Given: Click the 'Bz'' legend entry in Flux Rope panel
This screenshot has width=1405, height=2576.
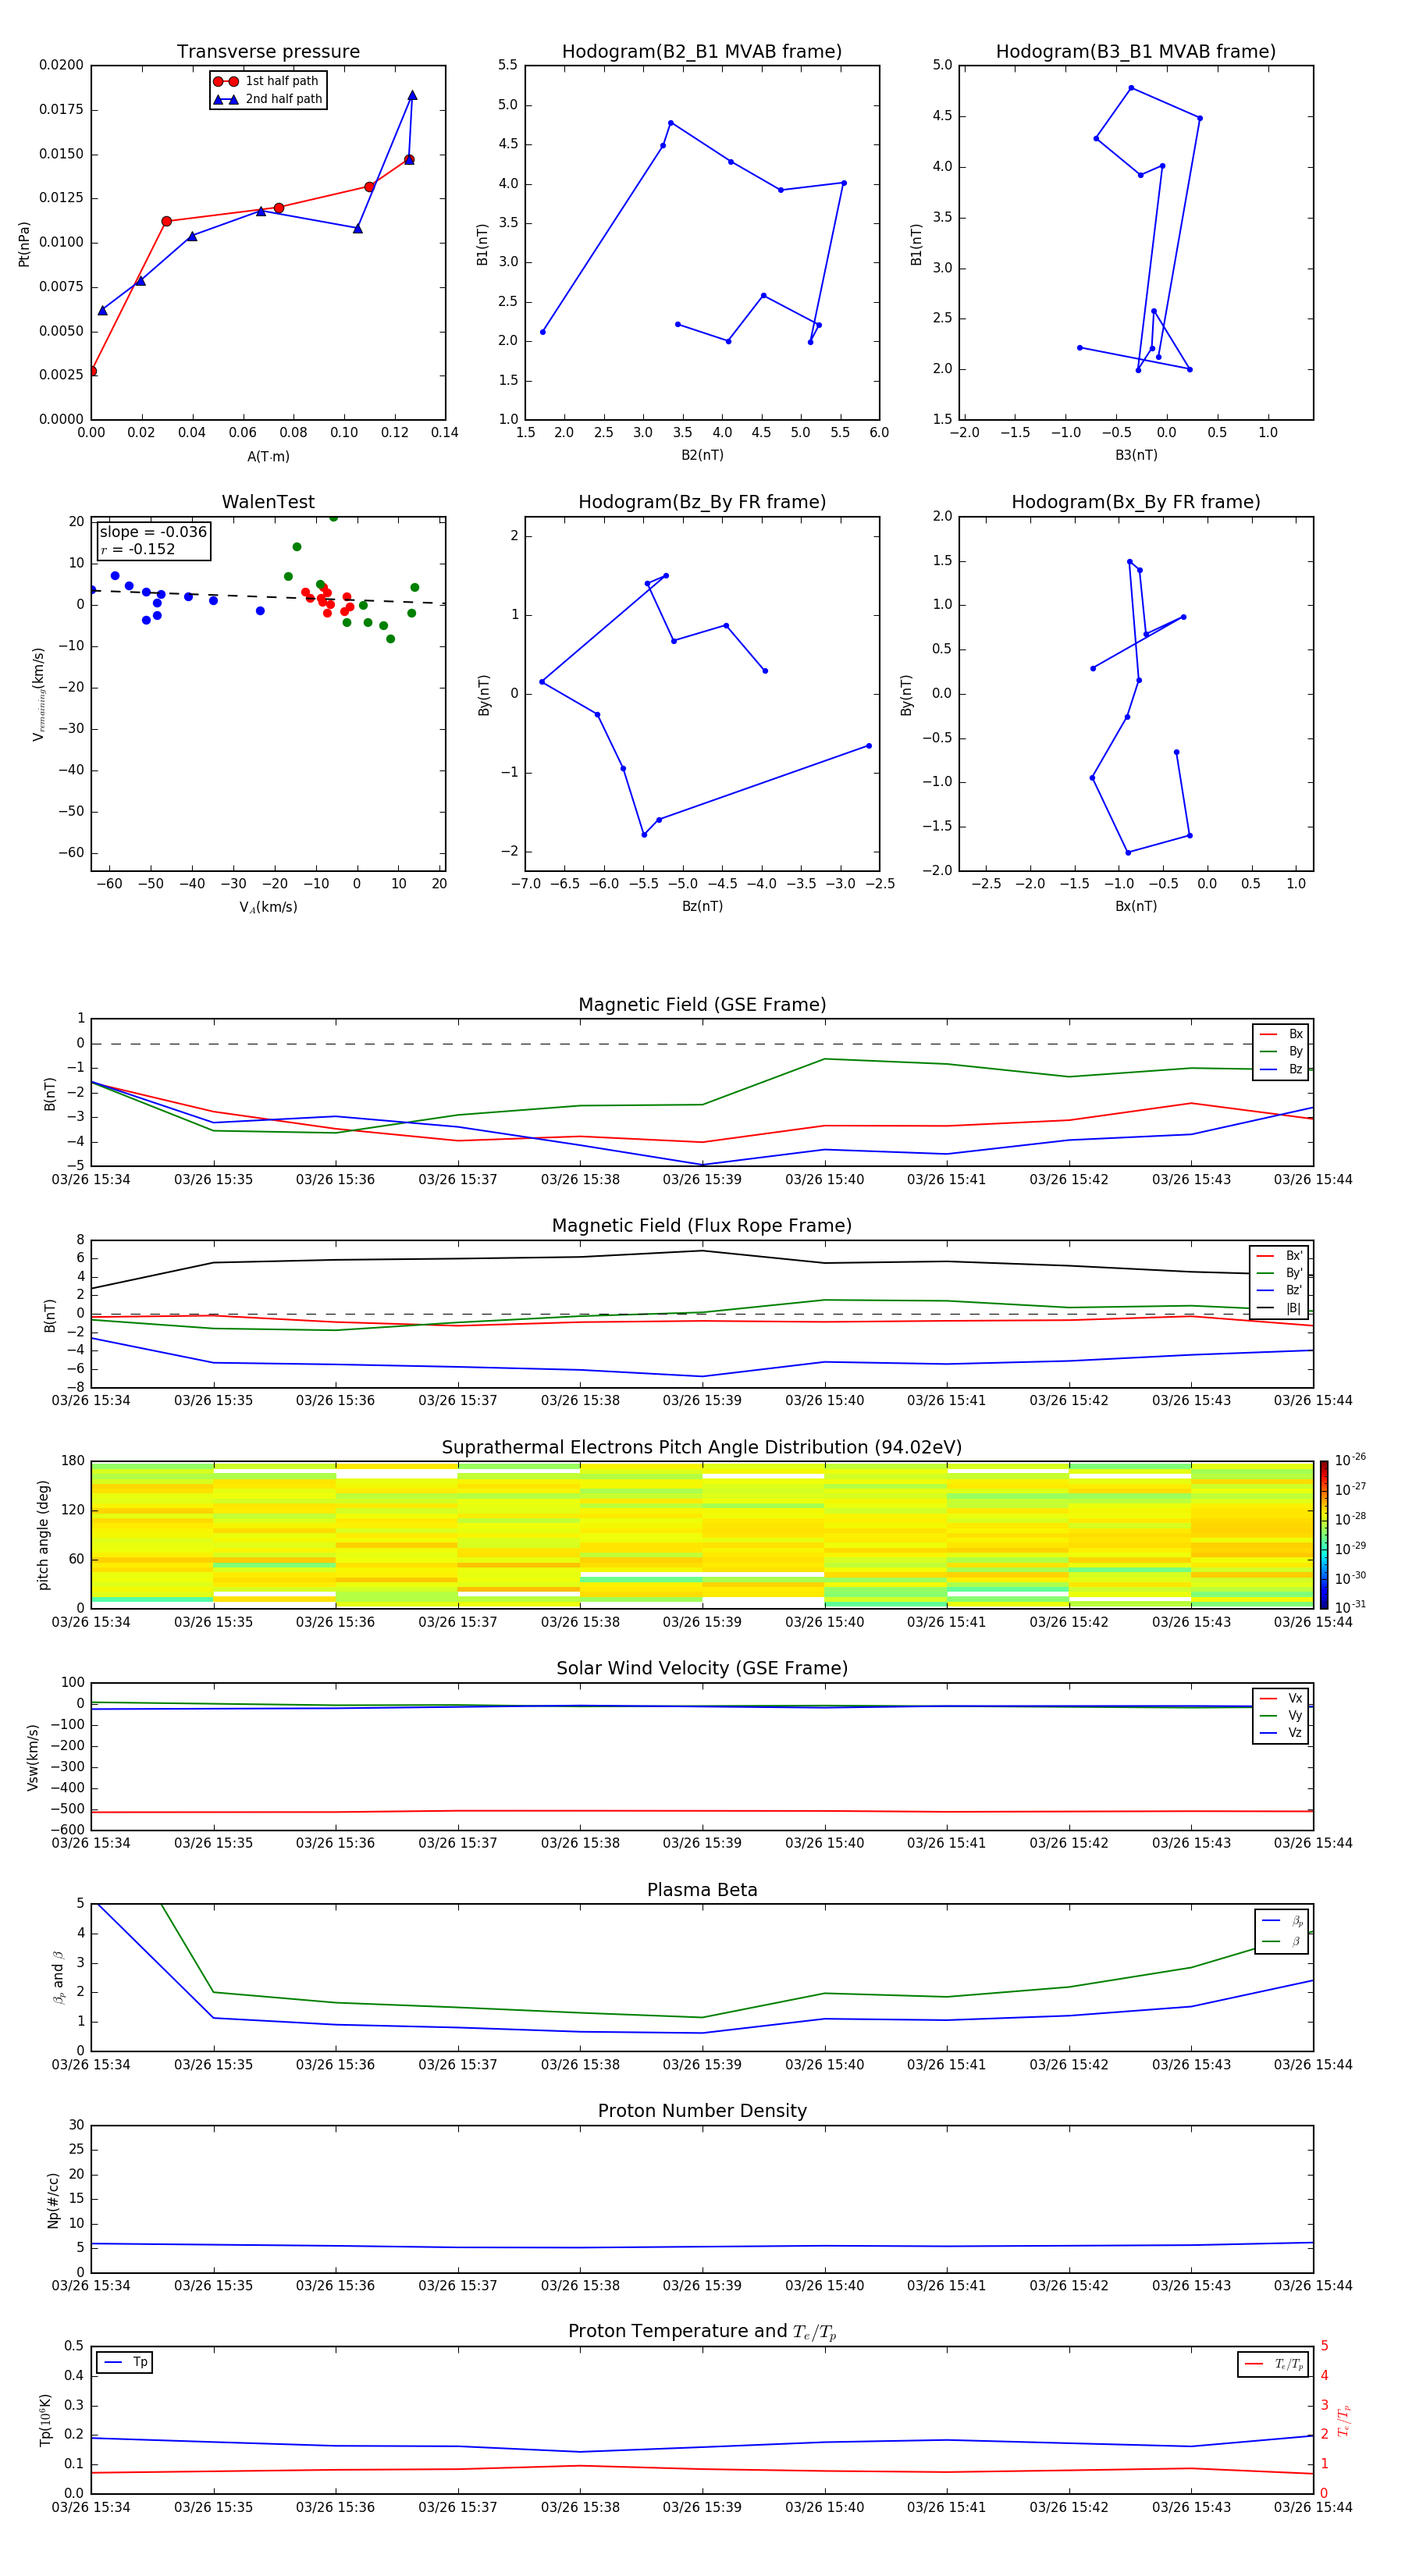Looking at the screenshot, I should [1280, 1291].
